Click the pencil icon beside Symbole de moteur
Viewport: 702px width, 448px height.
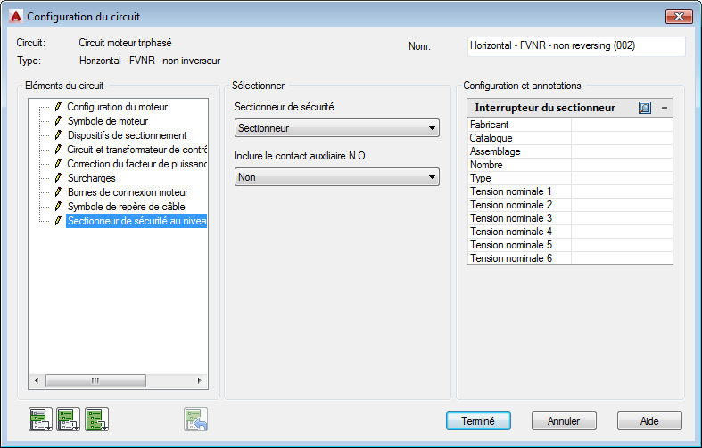59,121
